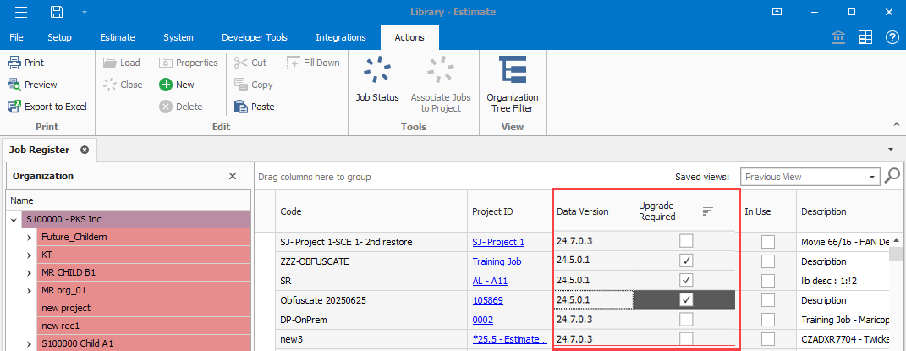The height and width of the screenshot is (351, 906).
Task: Click the green New button
Action: 167,85
